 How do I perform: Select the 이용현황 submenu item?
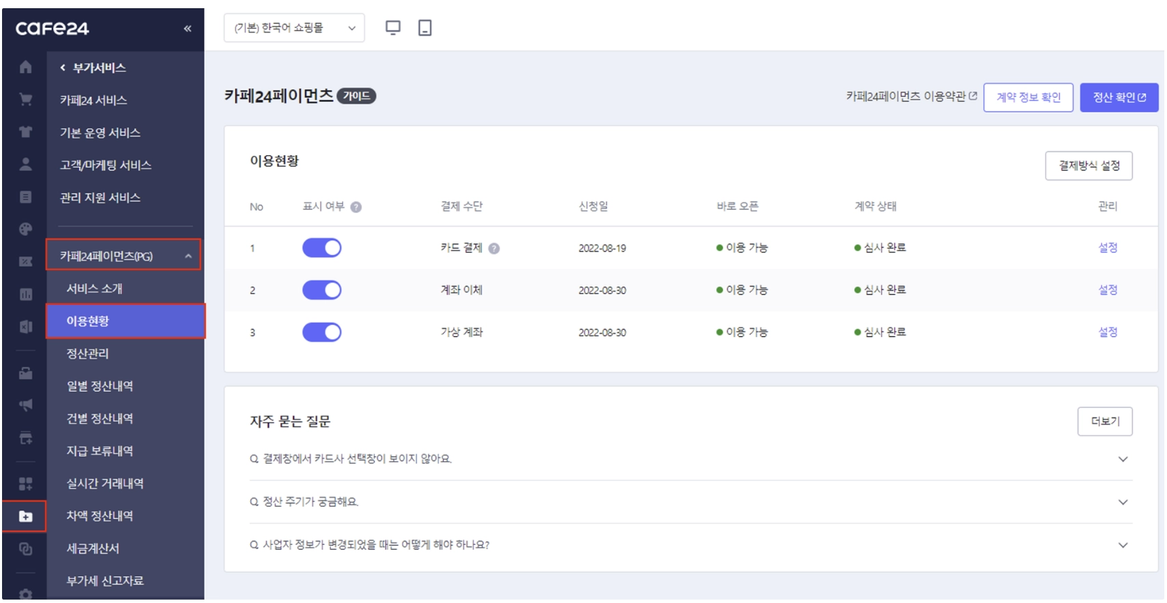coord(126,321)
